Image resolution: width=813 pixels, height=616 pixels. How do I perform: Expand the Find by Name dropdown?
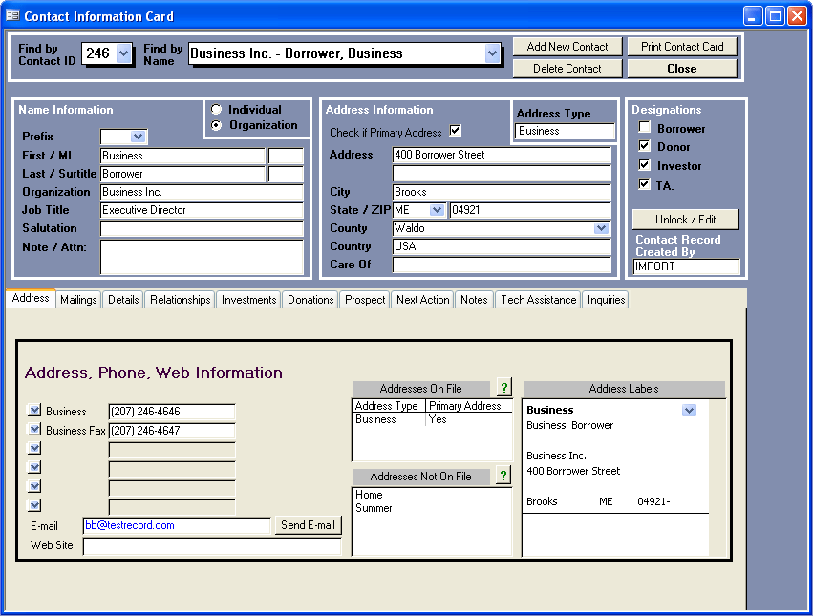coord(492,54)
